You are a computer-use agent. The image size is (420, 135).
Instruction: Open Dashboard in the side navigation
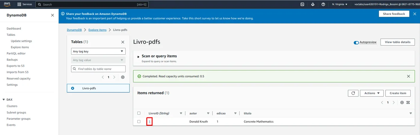pos(14,29)
